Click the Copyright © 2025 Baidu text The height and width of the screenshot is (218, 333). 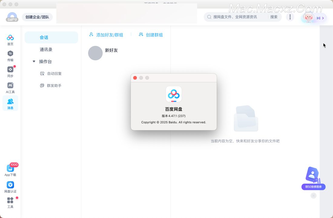tap(174, 122)
